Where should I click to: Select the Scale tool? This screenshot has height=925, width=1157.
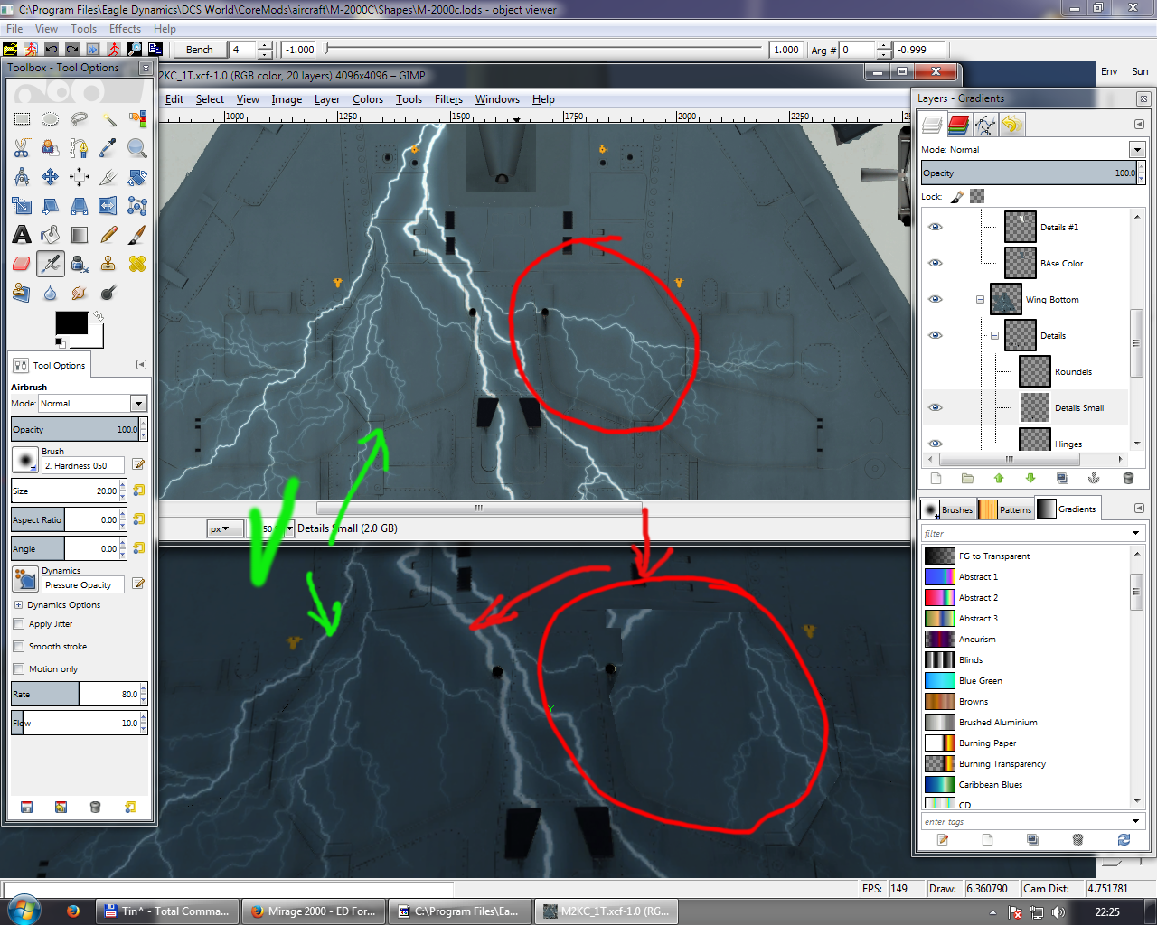[22, 206]
